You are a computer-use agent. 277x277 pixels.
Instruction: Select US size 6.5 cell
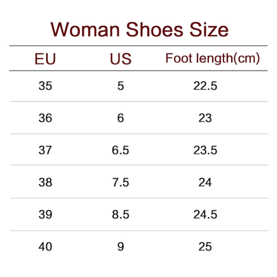tap(121, 150)
